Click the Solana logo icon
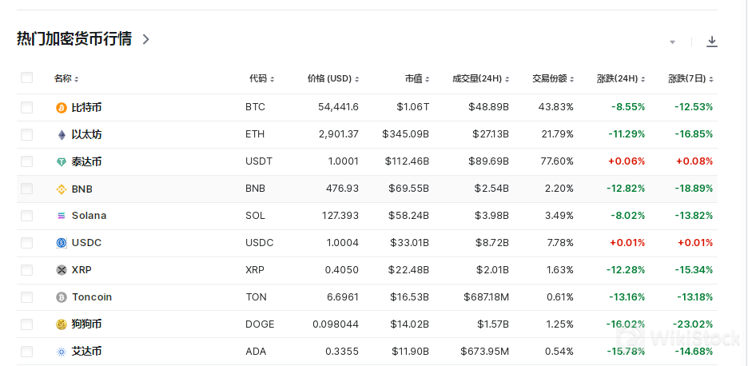 coord(62,216)
